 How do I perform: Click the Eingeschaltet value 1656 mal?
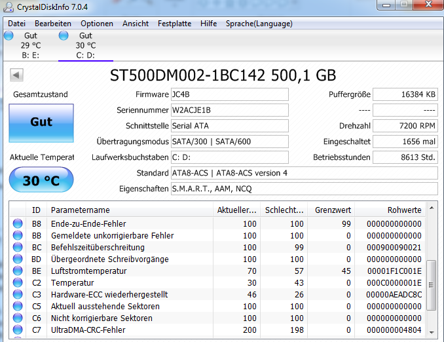click(x=405, y=142)
